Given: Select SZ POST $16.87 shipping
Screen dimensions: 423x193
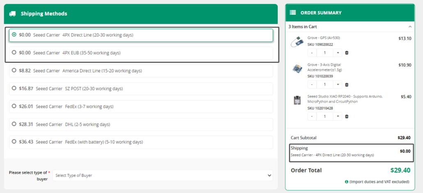Looking at the screenshot, I should click(14, 88).
